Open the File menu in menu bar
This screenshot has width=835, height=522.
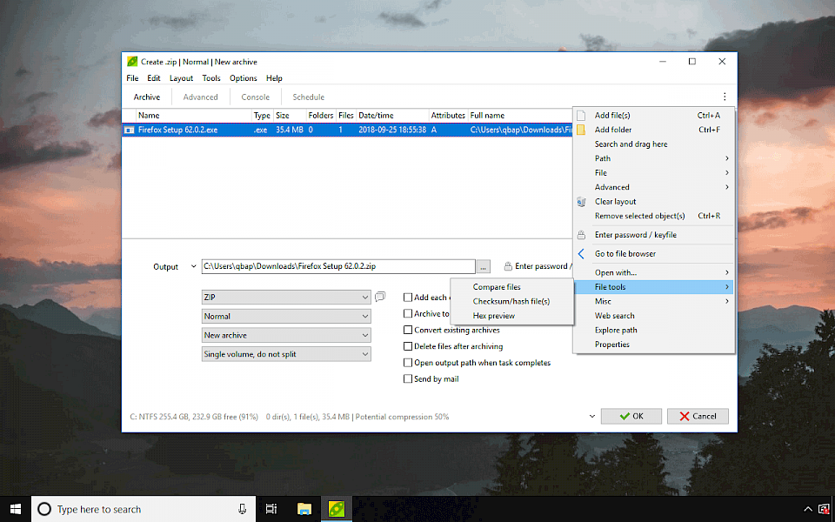(132, 78)
